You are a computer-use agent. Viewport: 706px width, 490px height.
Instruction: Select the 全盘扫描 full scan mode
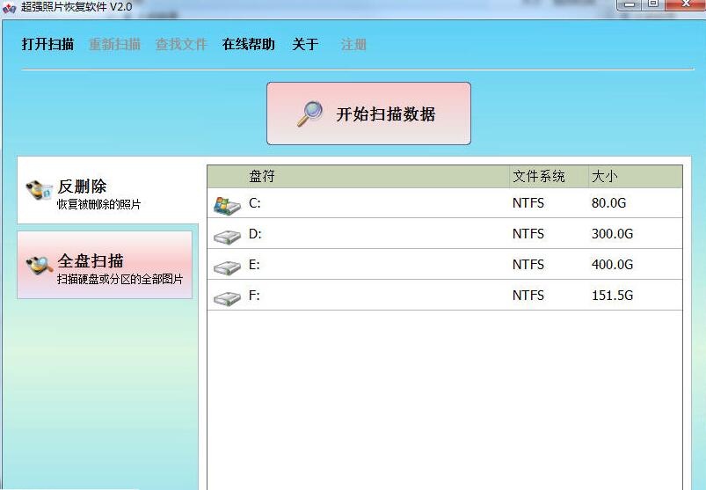(105, 265)
